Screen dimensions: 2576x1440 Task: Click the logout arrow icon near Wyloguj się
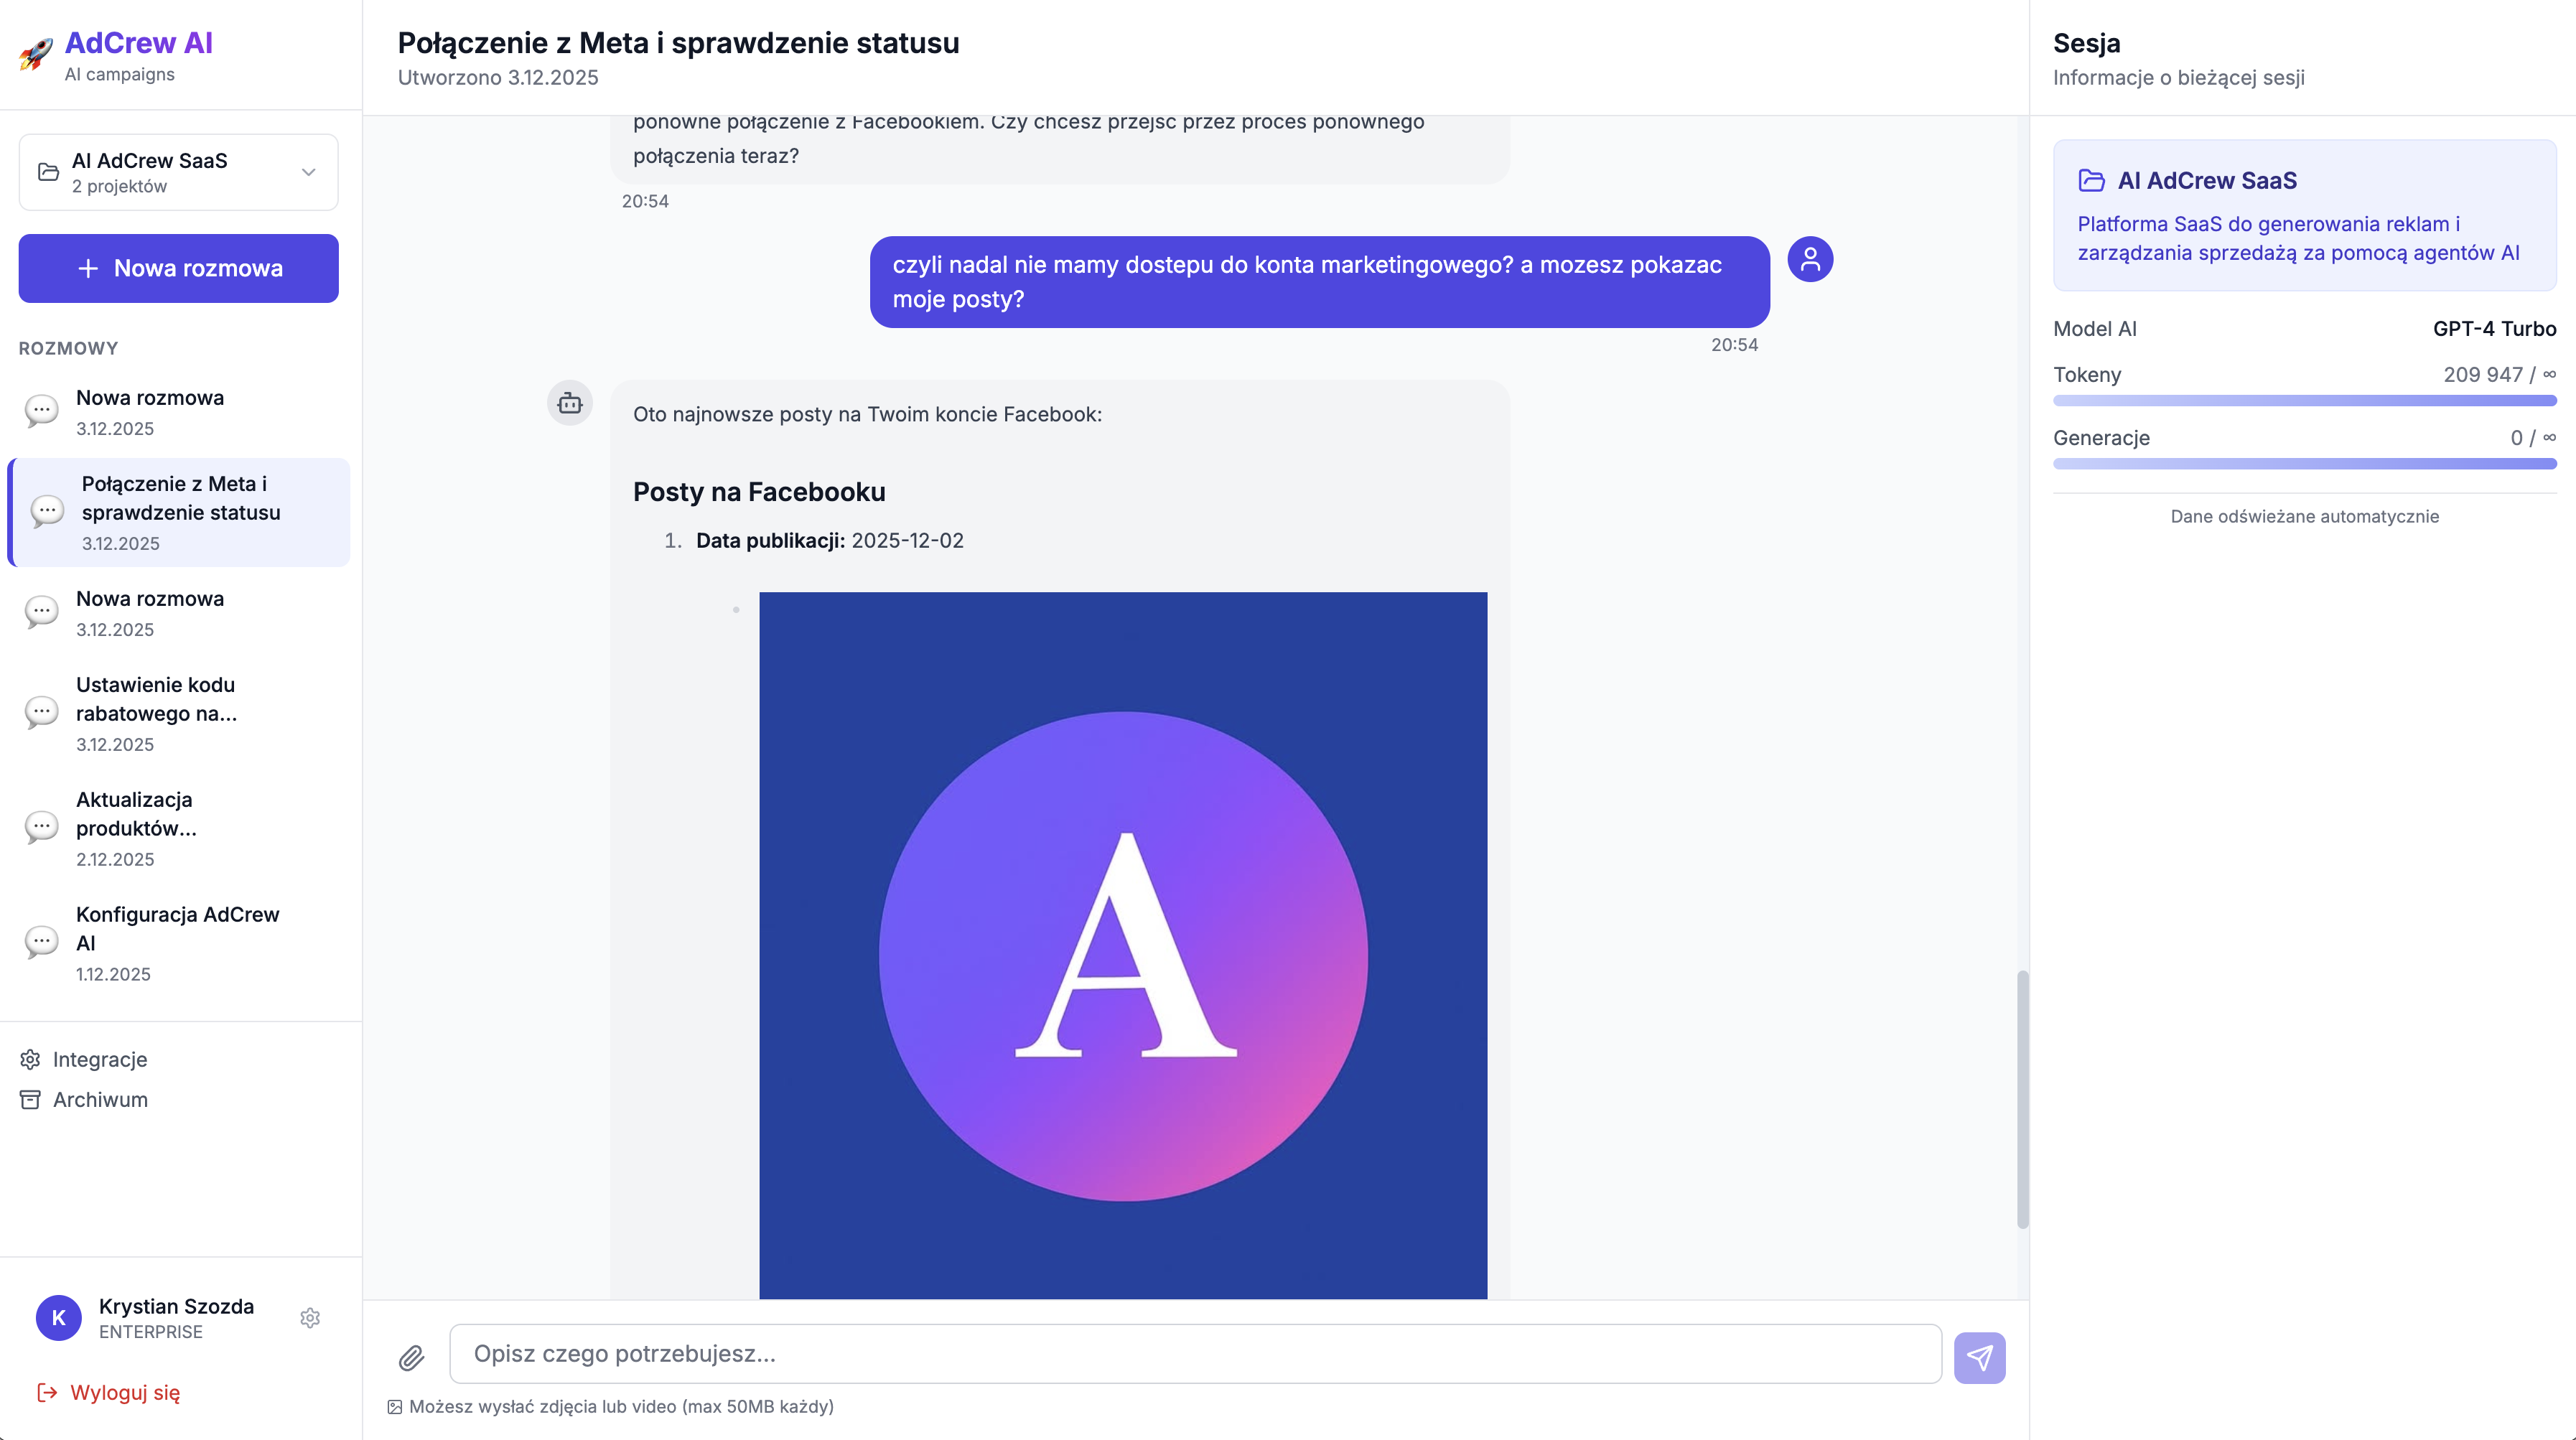(45, 1391)
